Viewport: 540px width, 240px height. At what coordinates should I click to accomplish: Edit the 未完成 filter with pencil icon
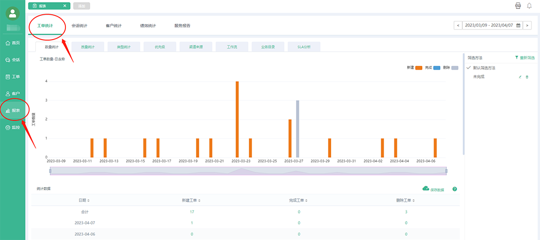point(520,77)
